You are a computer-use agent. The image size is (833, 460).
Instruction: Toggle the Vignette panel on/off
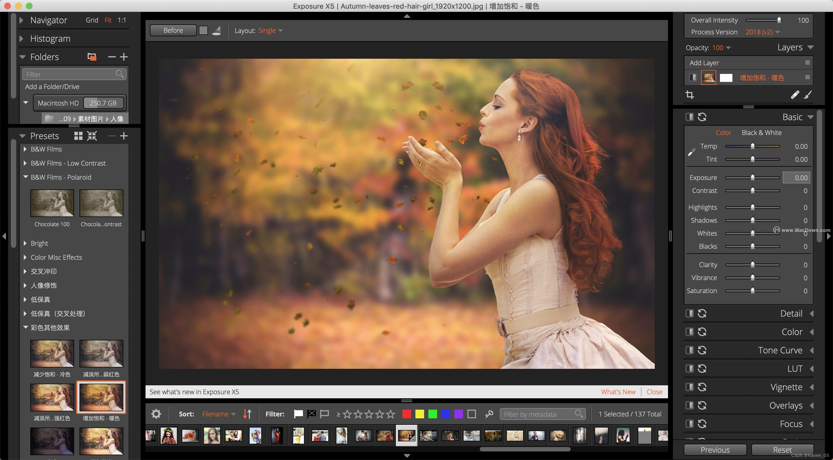(689, 387)
